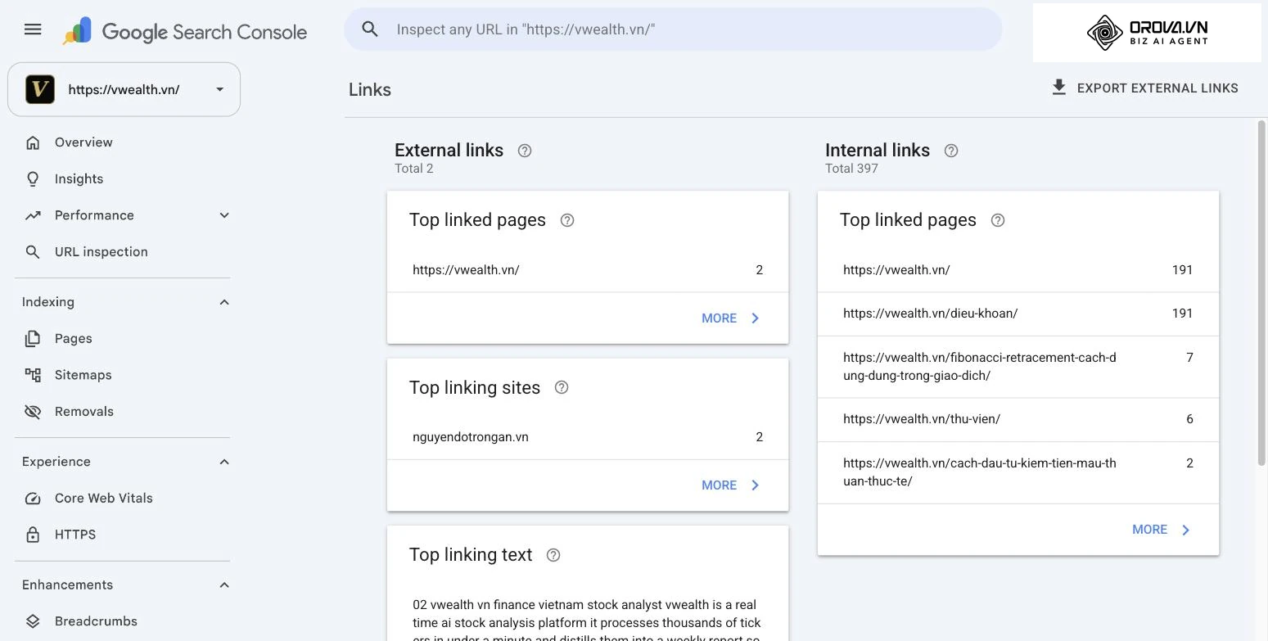Click the URL inspection magnifier icon
The image size is (1268, 641).
(x=33, y=252)
